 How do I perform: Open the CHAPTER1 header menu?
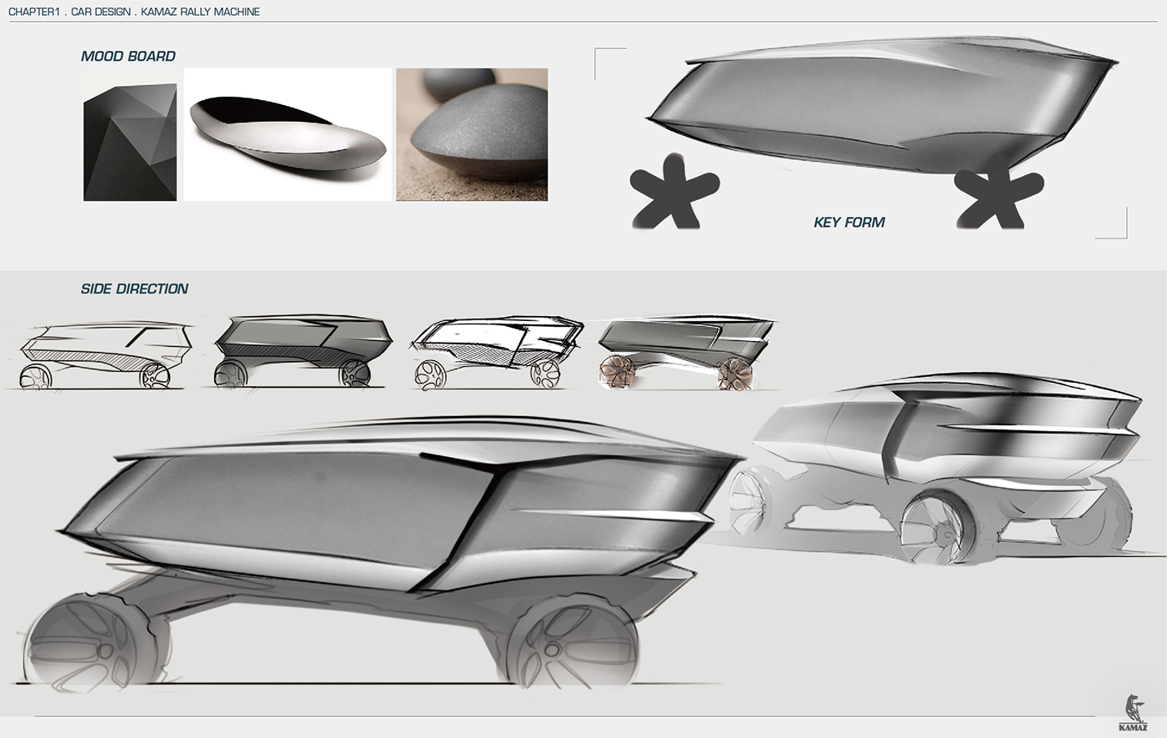pos(35,12)
